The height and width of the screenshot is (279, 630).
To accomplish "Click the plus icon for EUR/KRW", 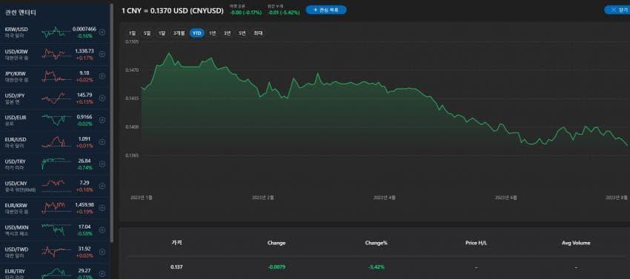I will [x=102, y=207].
